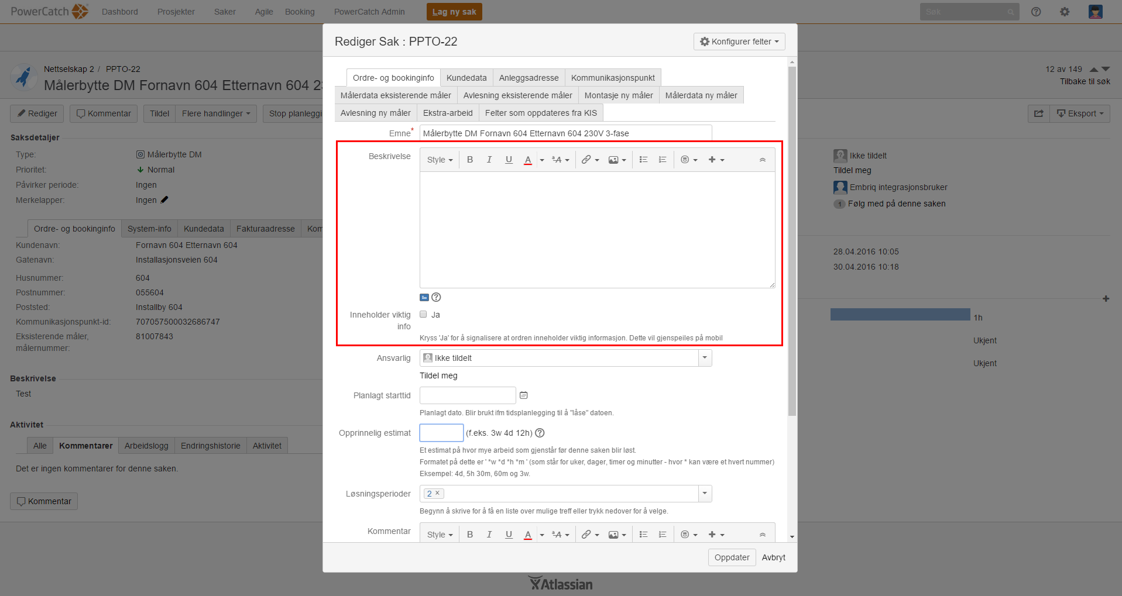Open the Ekstra-arbeid tab
Image resolution: width=1122 pixels, height=596 pixels.
pos(448,113)
